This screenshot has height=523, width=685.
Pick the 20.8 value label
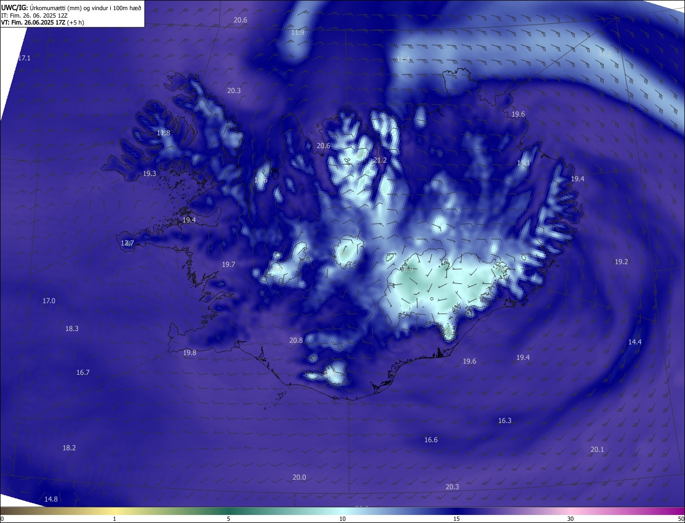click(x=296, y=340)
